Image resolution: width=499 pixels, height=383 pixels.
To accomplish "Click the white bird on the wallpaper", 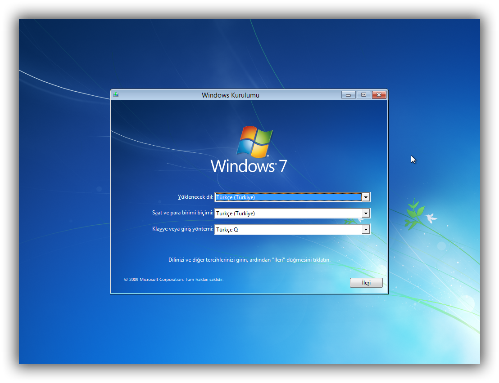I will click(x=431, y=218).
